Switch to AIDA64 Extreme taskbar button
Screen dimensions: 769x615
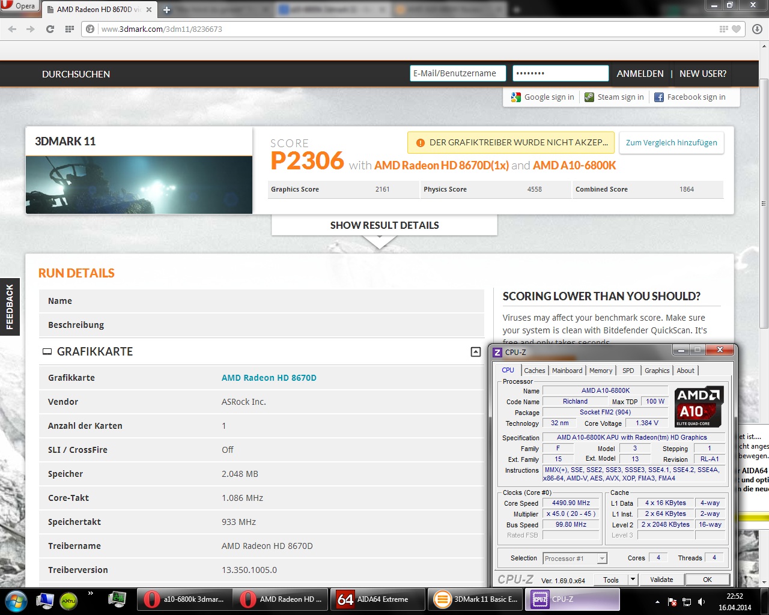pos(378,599)
